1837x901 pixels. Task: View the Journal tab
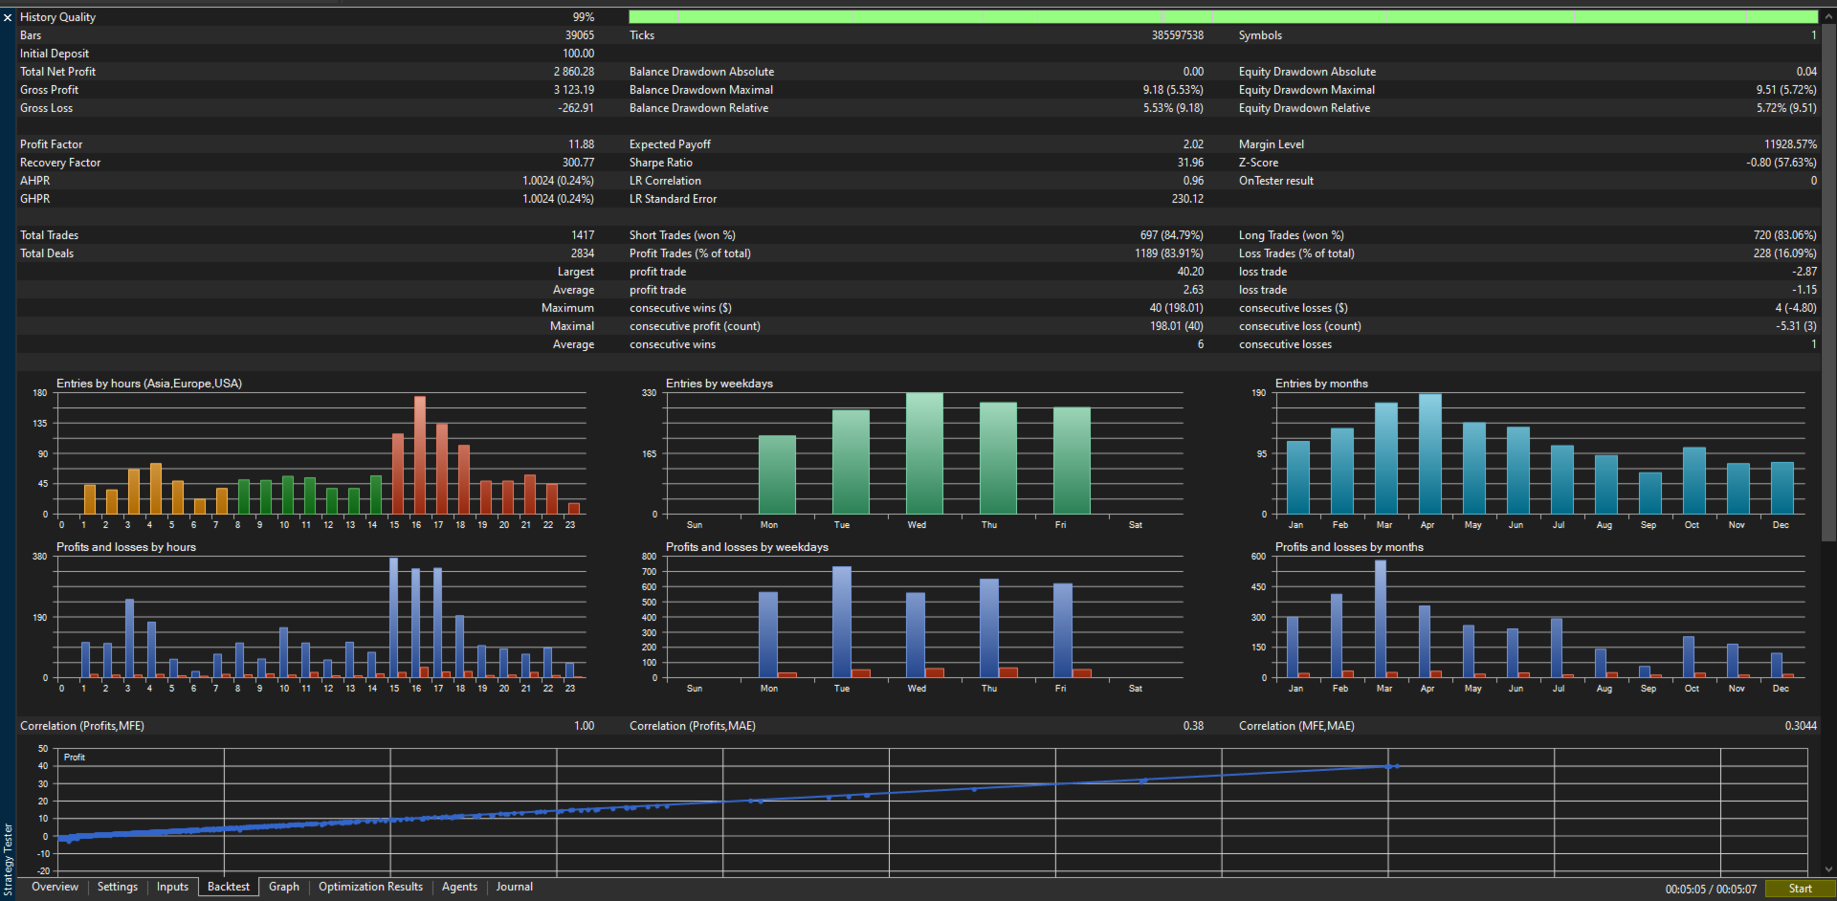[x=515, y=887]
